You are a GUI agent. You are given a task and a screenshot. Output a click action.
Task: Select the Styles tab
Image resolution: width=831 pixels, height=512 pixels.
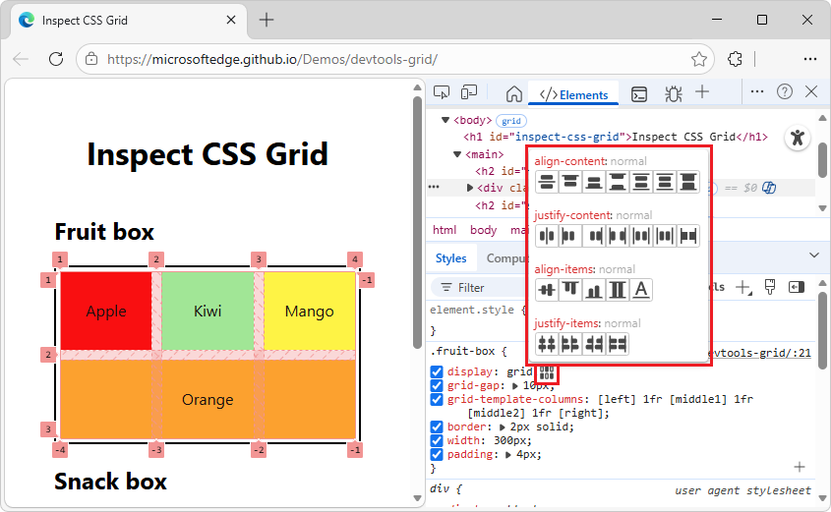[x=451, y=258]
